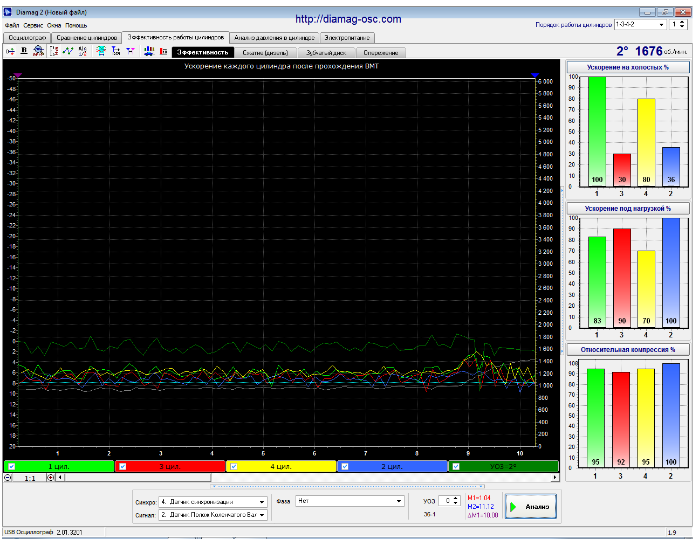This screenshot has width=699, height=539.
Task: Click the 1:1 zoom reset label
Action: (x=30, y=478)
